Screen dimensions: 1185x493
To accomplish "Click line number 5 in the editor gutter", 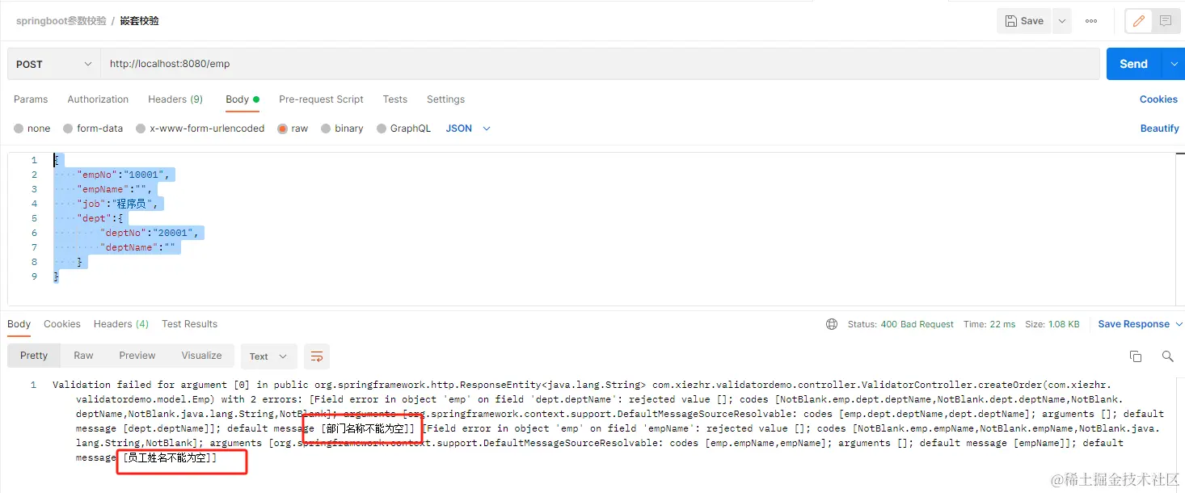I will 34,218.
